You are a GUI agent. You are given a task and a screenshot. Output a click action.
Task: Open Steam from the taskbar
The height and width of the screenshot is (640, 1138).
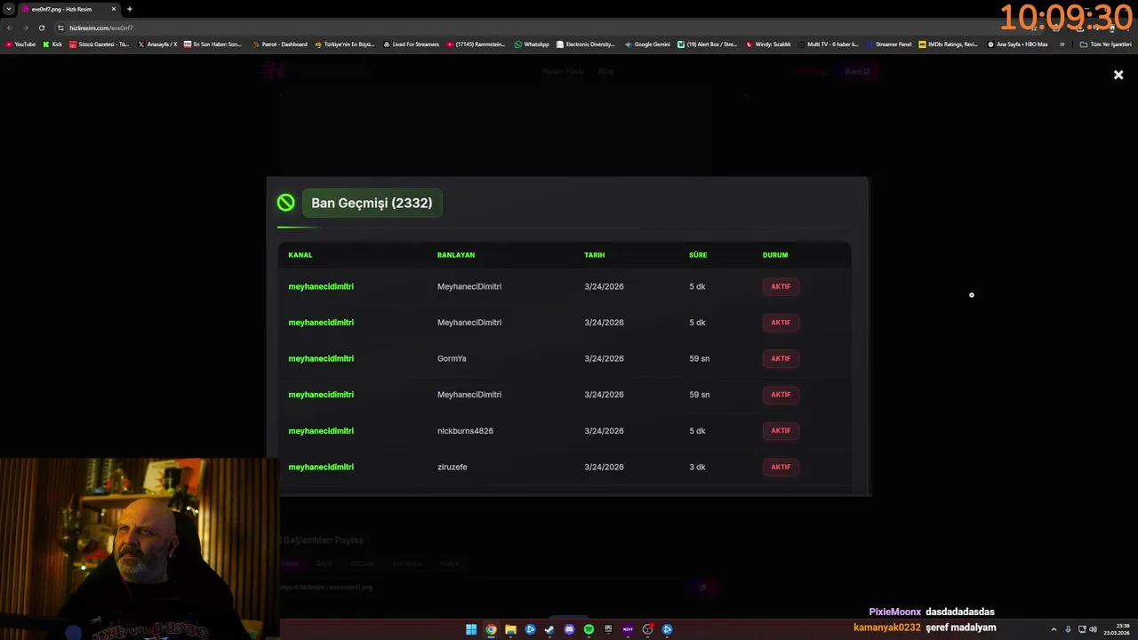549,629
